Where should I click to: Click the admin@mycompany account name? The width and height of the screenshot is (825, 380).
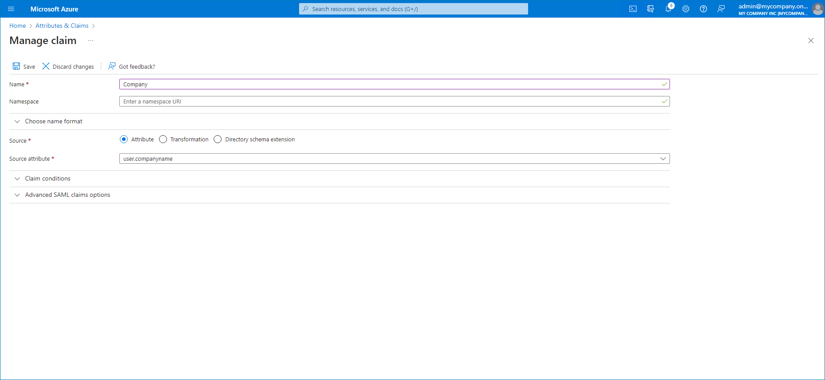click(x=773, y=6)
